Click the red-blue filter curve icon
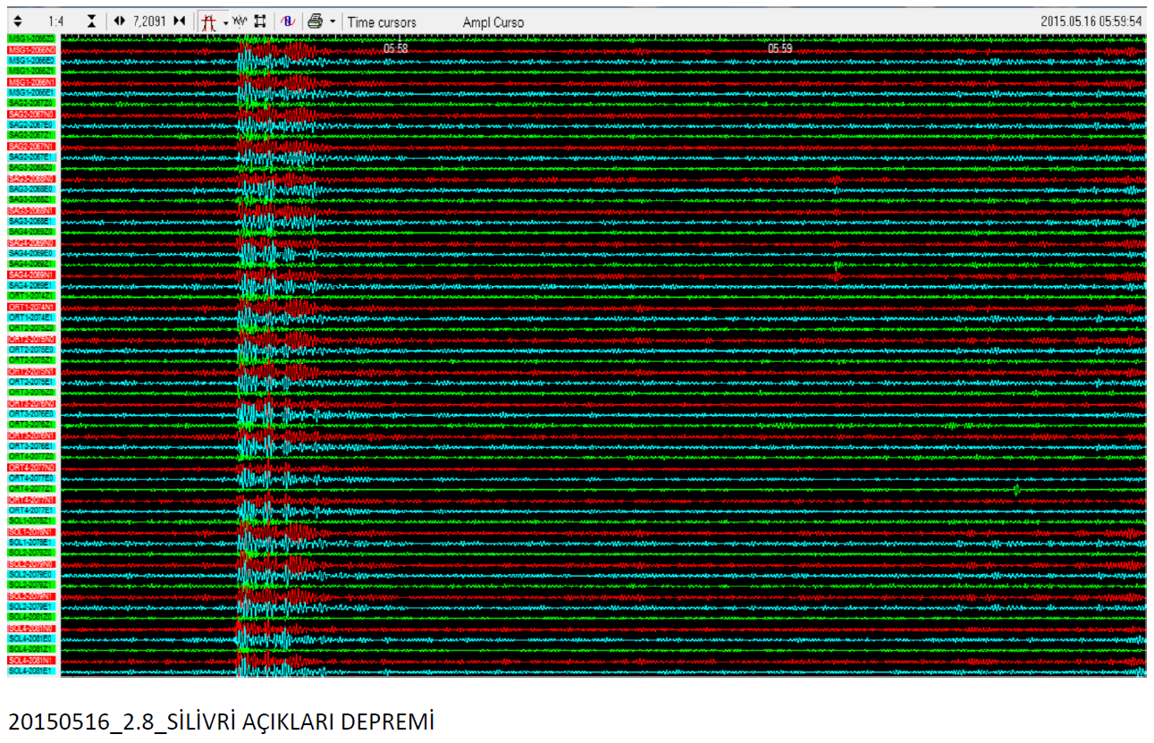This screenshot has height=743, width=1154. [x=287, y=21]
